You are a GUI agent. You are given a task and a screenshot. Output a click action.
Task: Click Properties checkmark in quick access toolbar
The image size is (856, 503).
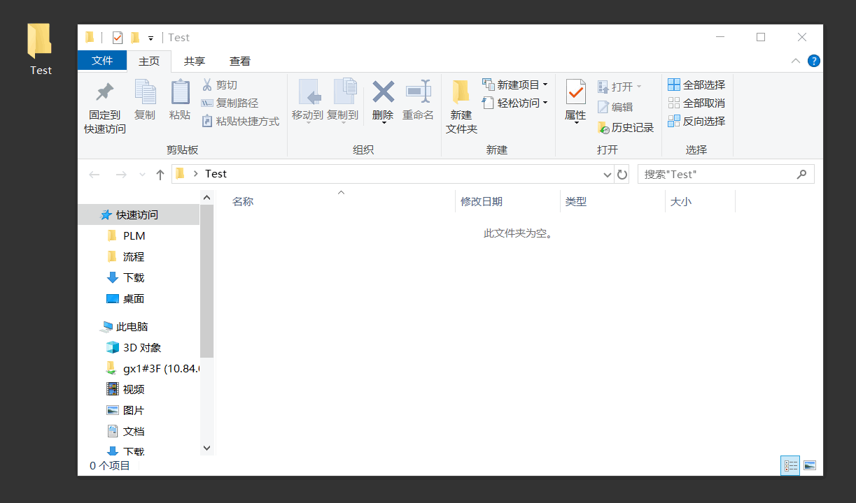click(118, 38)
